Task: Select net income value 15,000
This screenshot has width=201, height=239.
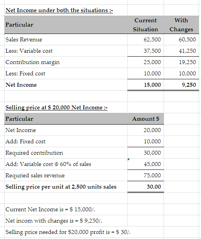Action: pos(152,85)
